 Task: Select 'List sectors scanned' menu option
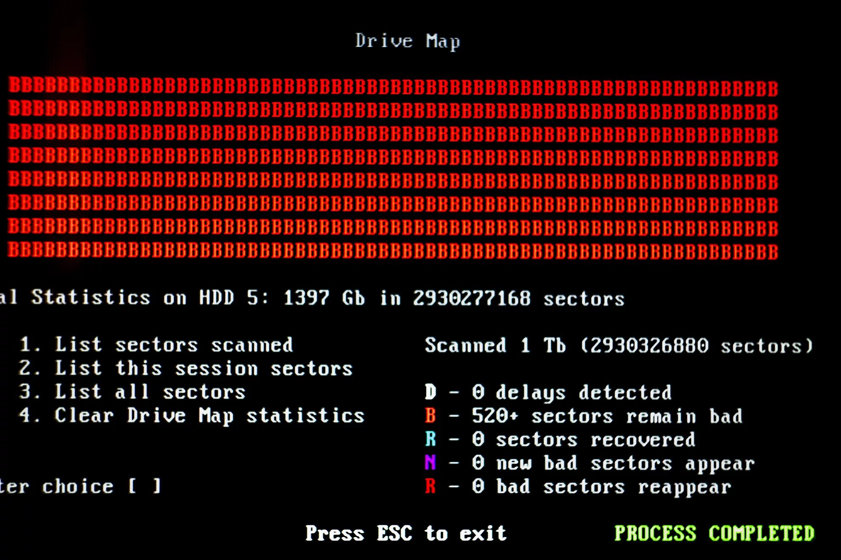click(174, 345)
